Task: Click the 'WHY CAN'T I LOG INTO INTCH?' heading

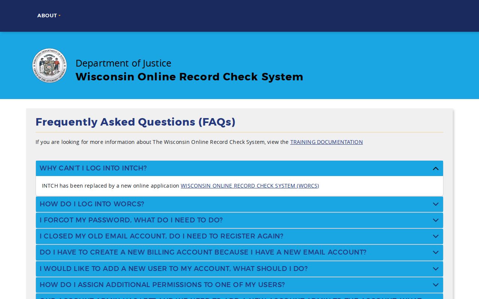Action: [x=93, y=168]
